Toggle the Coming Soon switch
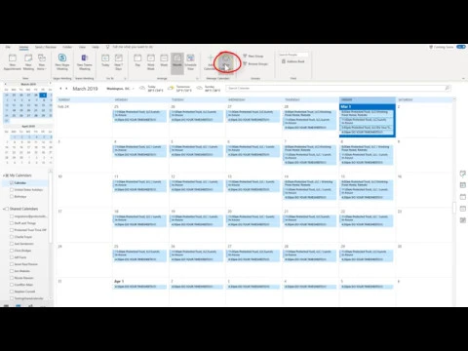Image resolution: width=468 pixels, height=351 pixels. tap(460, 47)
